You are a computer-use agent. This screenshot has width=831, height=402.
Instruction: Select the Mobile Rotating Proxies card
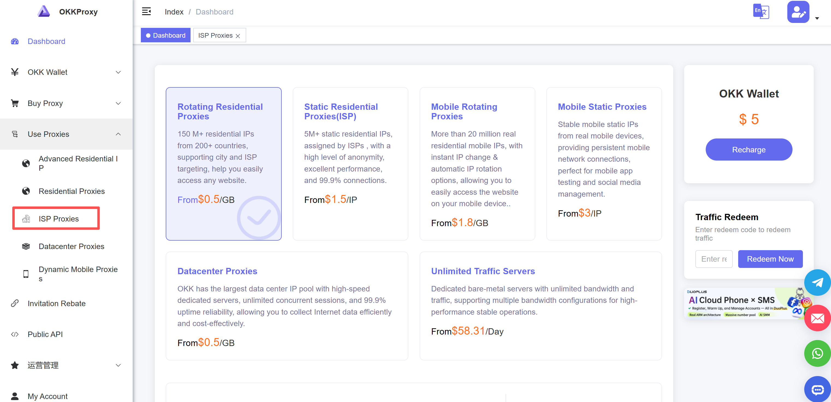click(477, 164)
